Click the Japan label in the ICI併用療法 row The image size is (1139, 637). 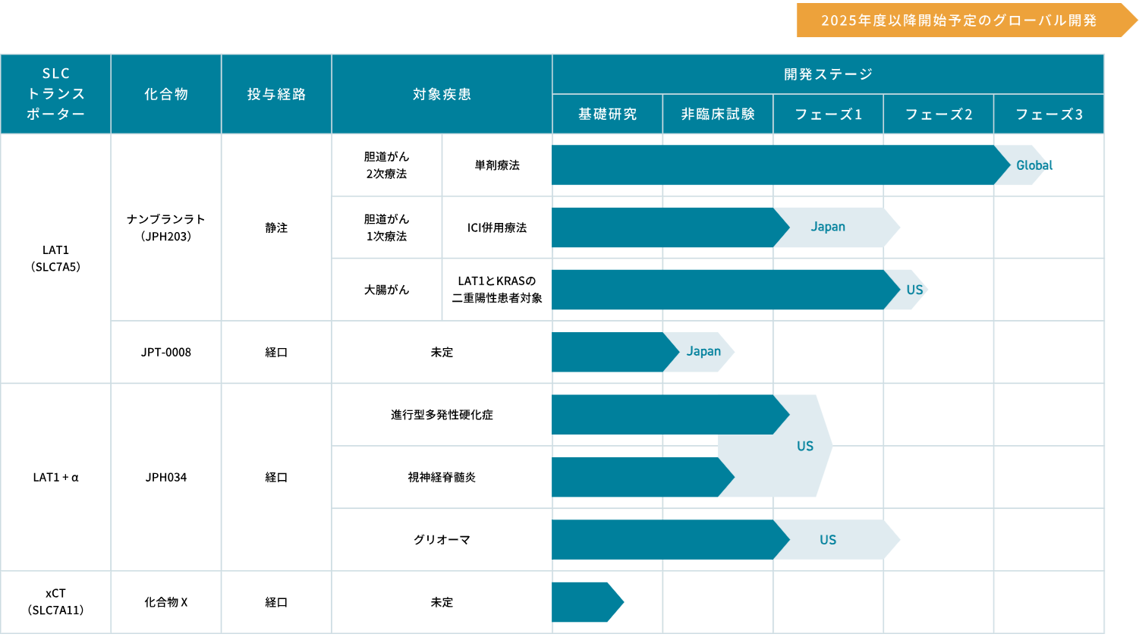coord(828,227)
